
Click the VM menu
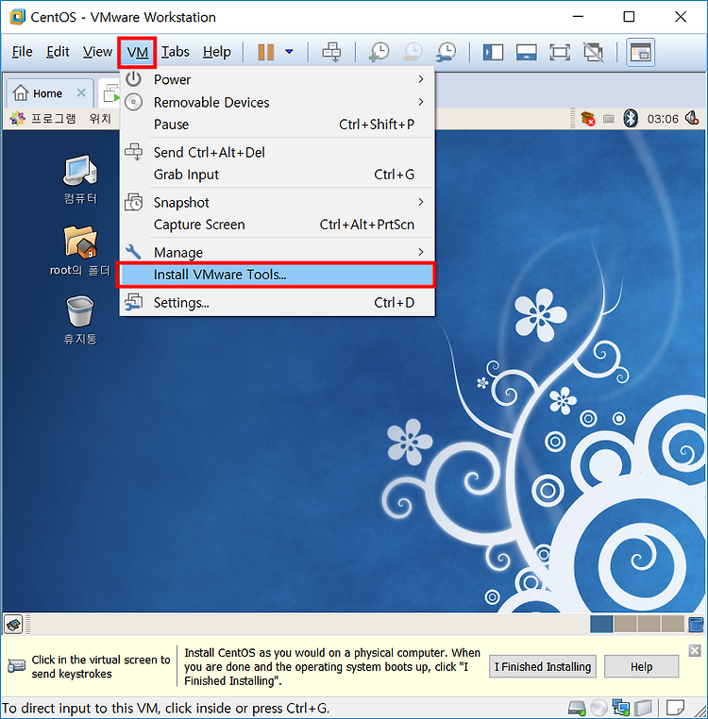(137, 52)
